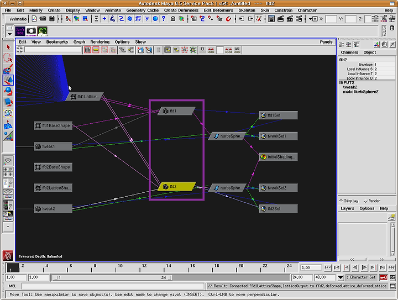The height and width of the screenshot is (300, 398).
Task: Activate the Soft Modification tool
Action: (8, 124)
